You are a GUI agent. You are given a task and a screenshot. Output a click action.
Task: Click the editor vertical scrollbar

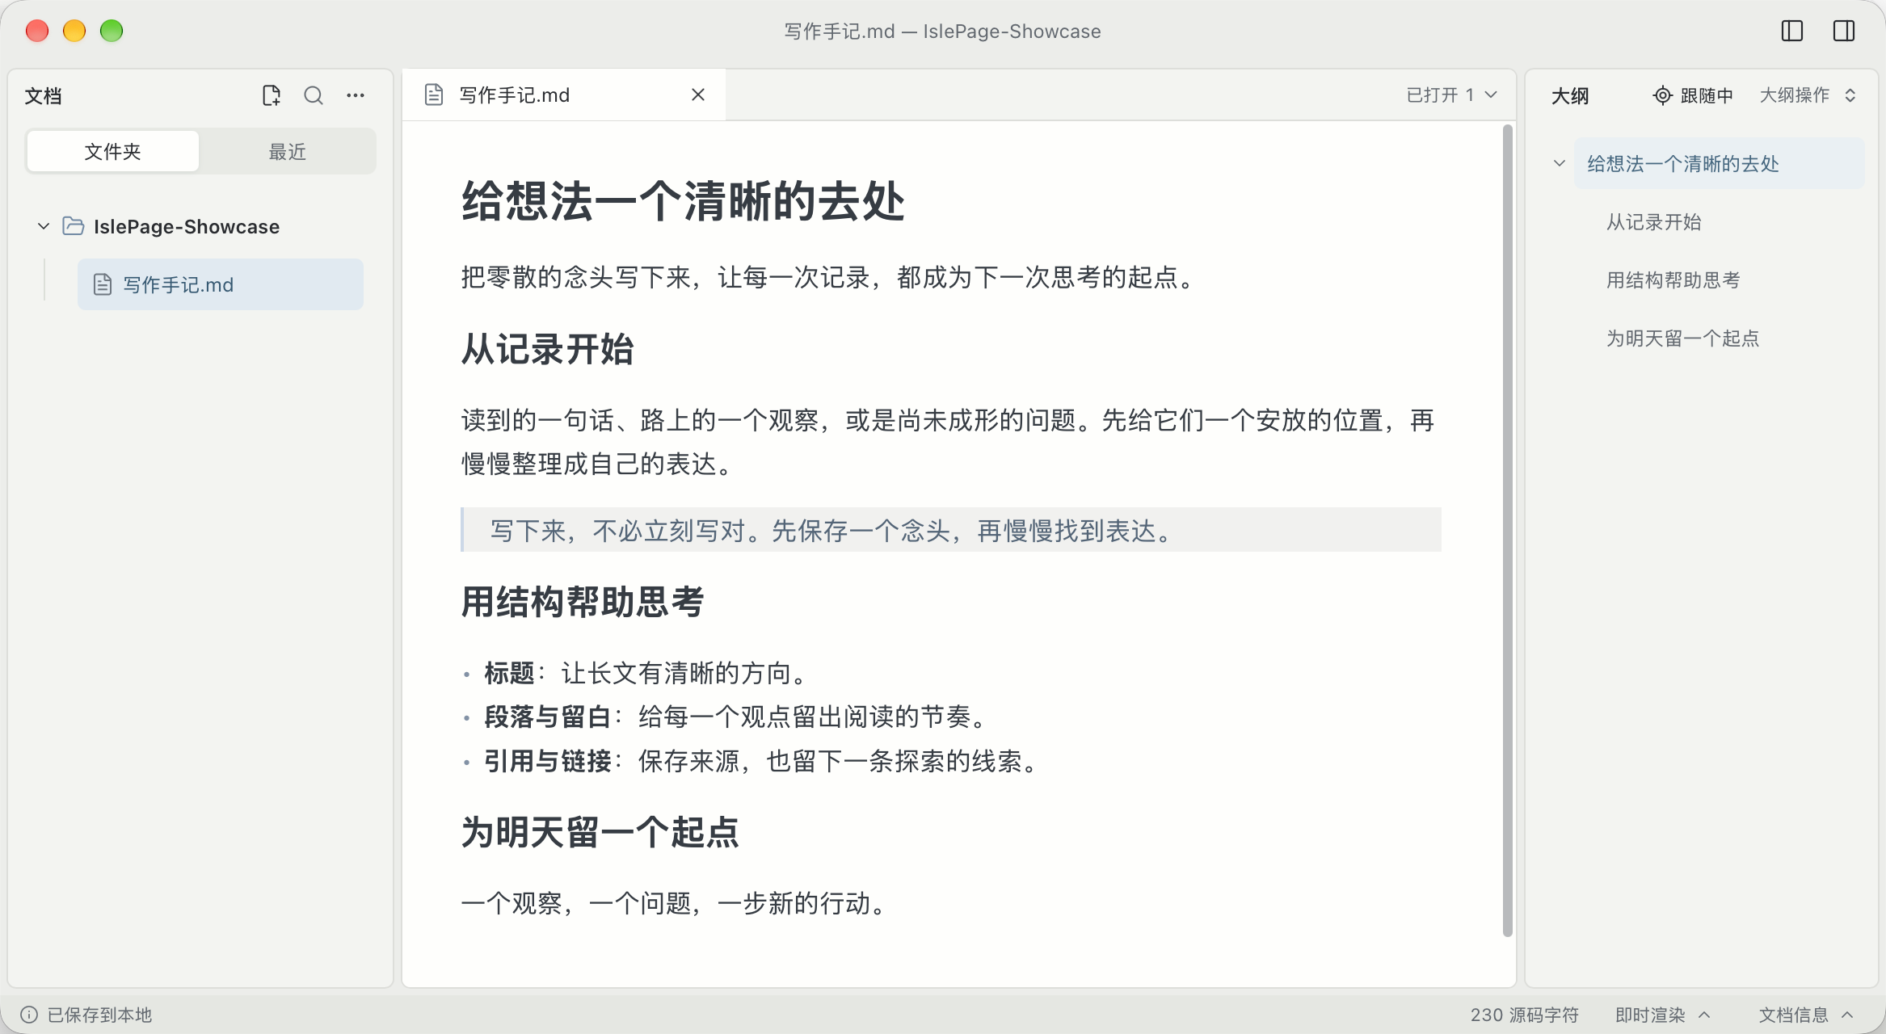pos(1508,531)
